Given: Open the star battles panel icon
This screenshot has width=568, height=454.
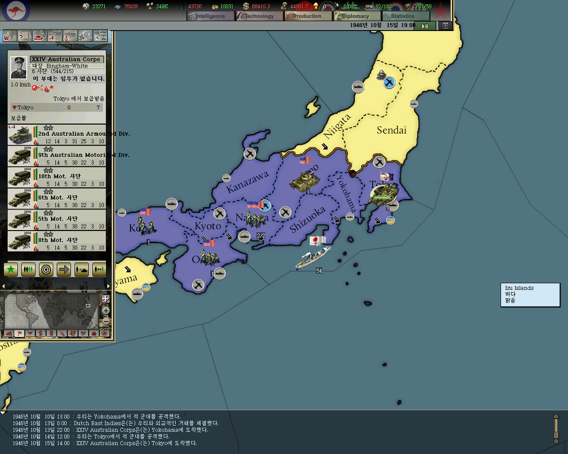Looking at the screenshot, I should pyautogui.click(x=85, y=36).
